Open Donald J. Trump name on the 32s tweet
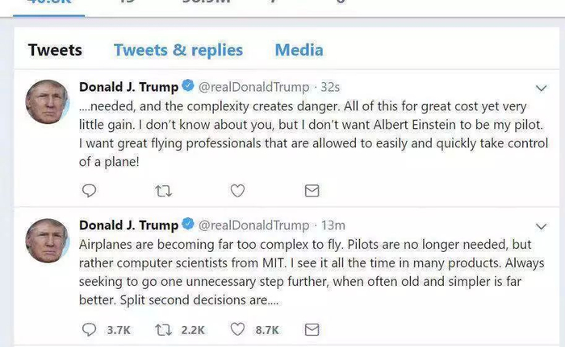 pyautogui.click(x=128, y=87)
